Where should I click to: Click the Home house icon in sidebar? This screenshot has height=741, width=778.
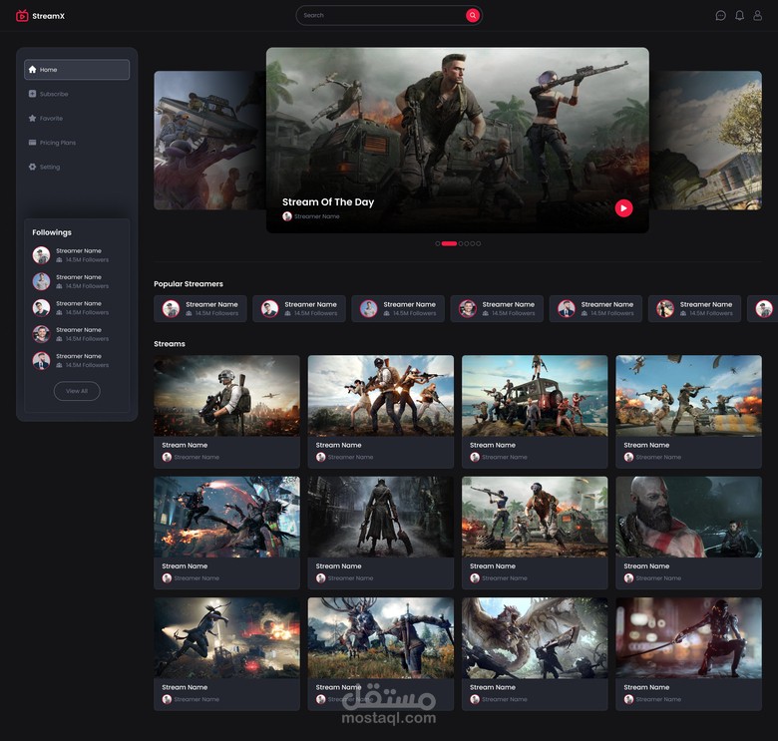(32, 70)
